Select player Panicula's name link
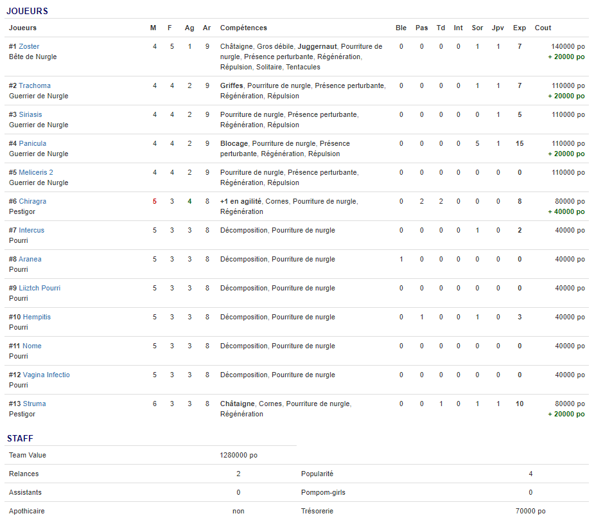This screenshot has height=525, width=594. coord(32,143)
